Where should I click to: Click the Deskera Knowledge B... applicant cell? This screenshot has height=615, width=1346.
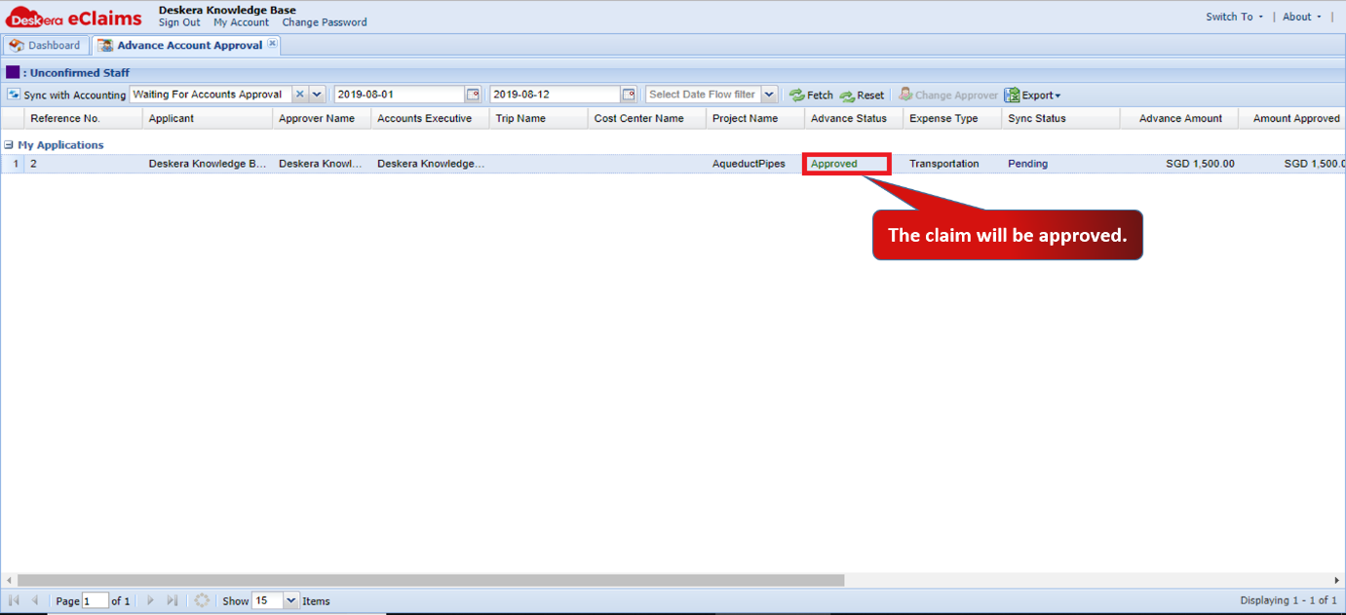point(208,164)
